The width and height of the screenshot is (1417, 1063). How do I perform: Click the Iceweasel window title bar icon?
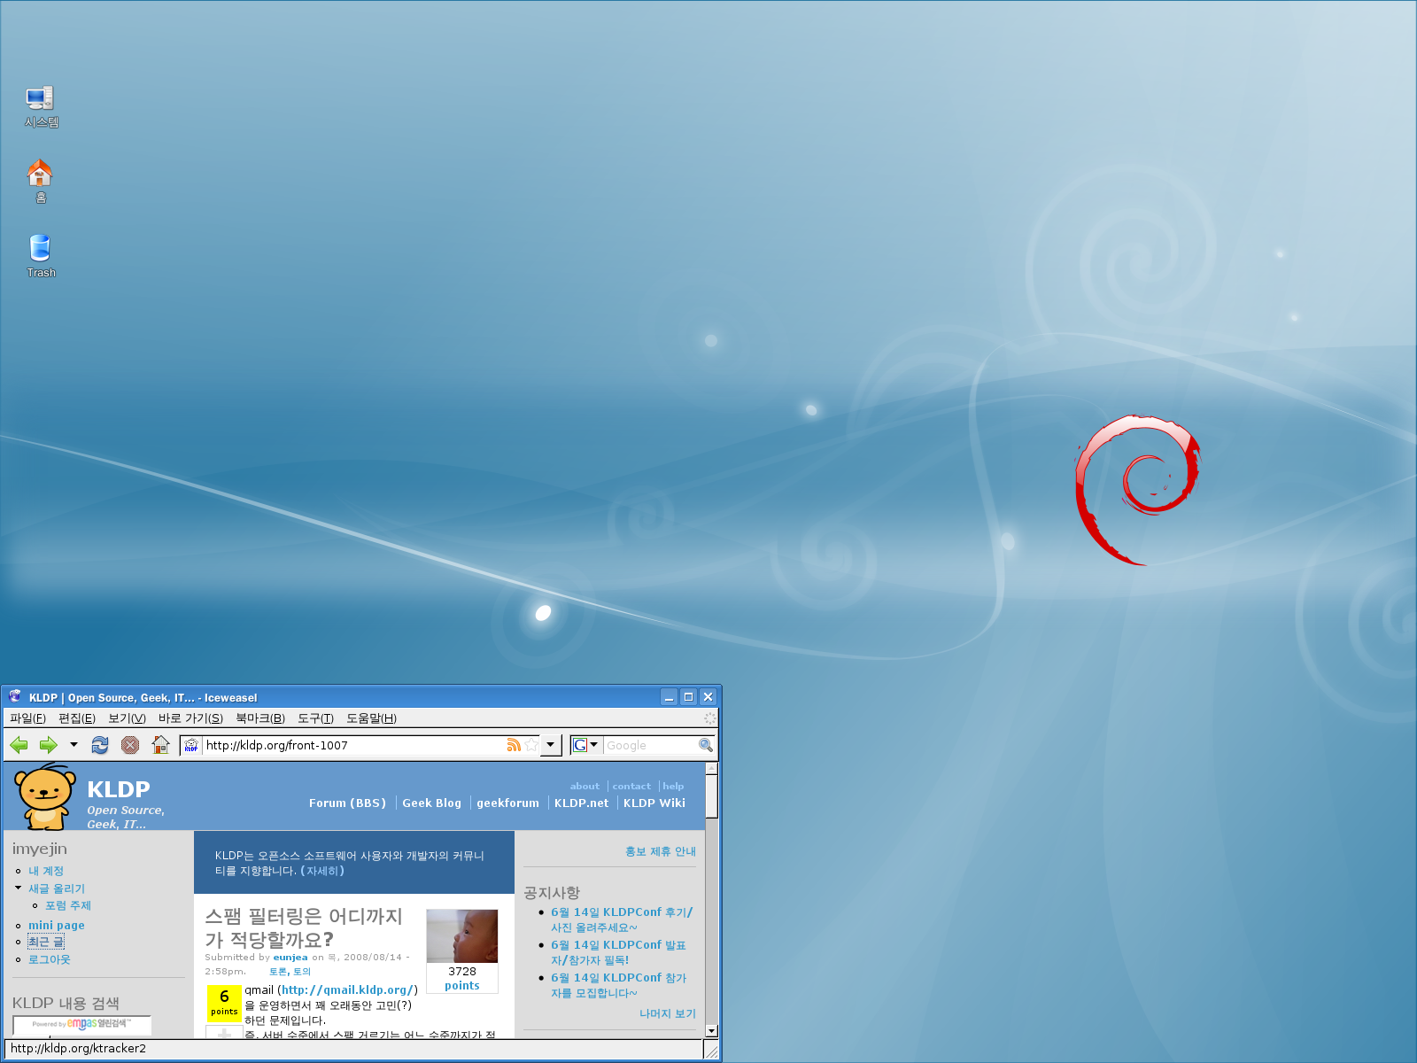(15, 696)
